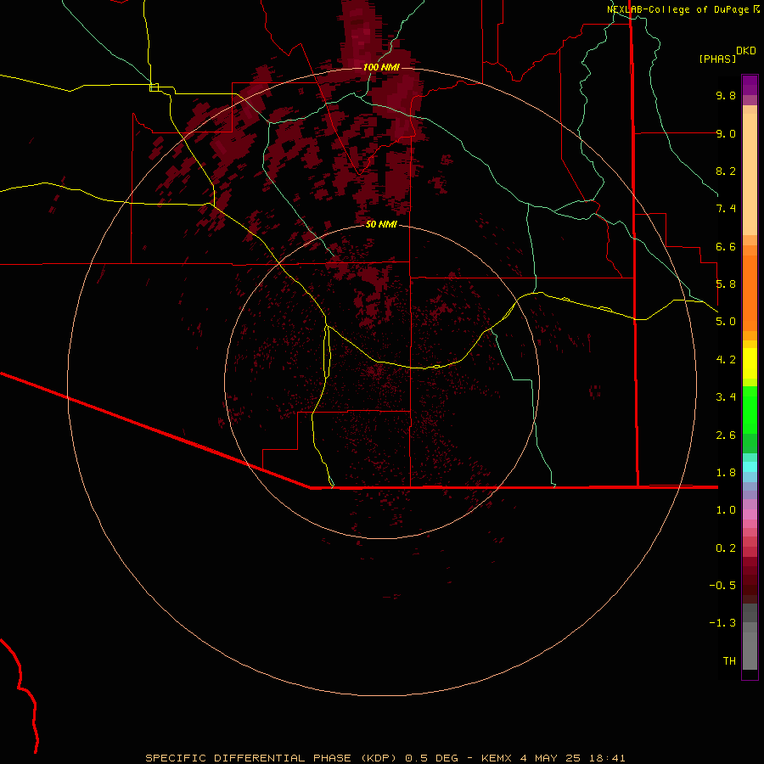Click the 7.4 value on color scale
The height and width of the screenshot is (764, 764).
coord(726,209)
